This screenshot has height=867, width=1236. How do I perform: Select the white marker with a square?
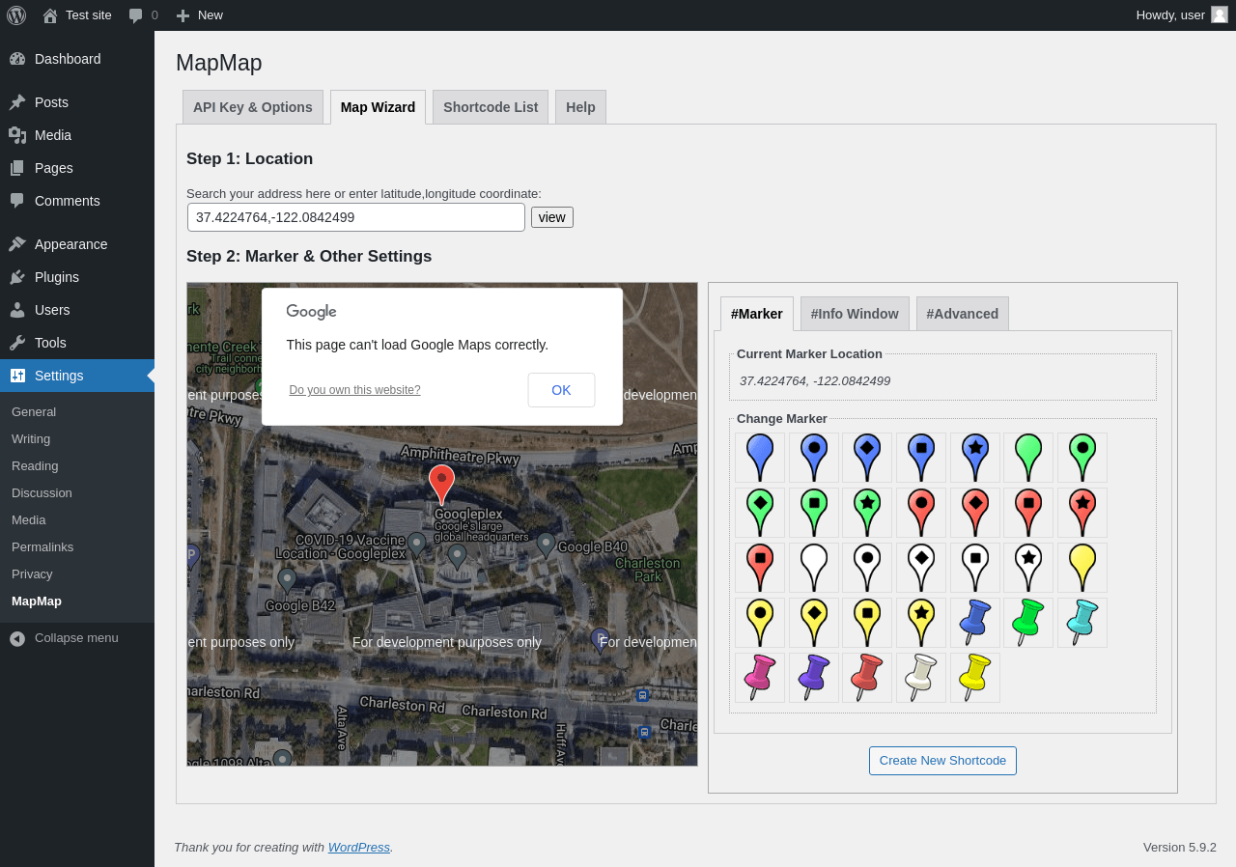click(975, 568)
